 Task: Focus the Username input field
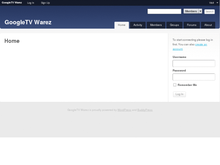pos(194,64)
